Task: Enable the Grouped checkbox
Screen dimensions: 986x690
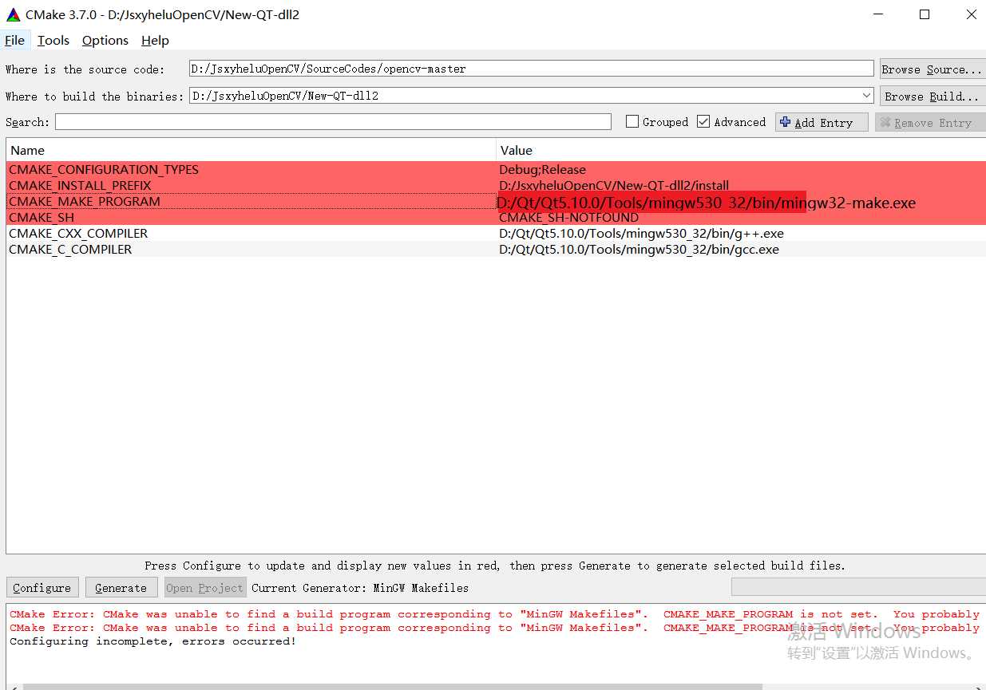Action: 632,122
